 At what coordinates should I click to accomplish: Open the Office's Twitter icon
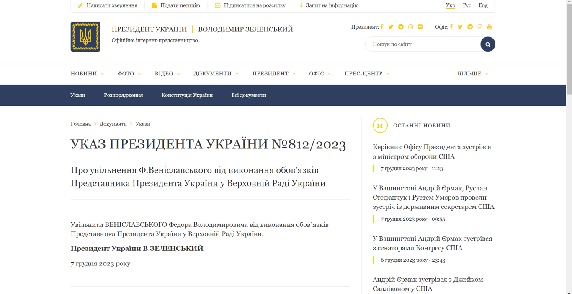pos(460,27)
